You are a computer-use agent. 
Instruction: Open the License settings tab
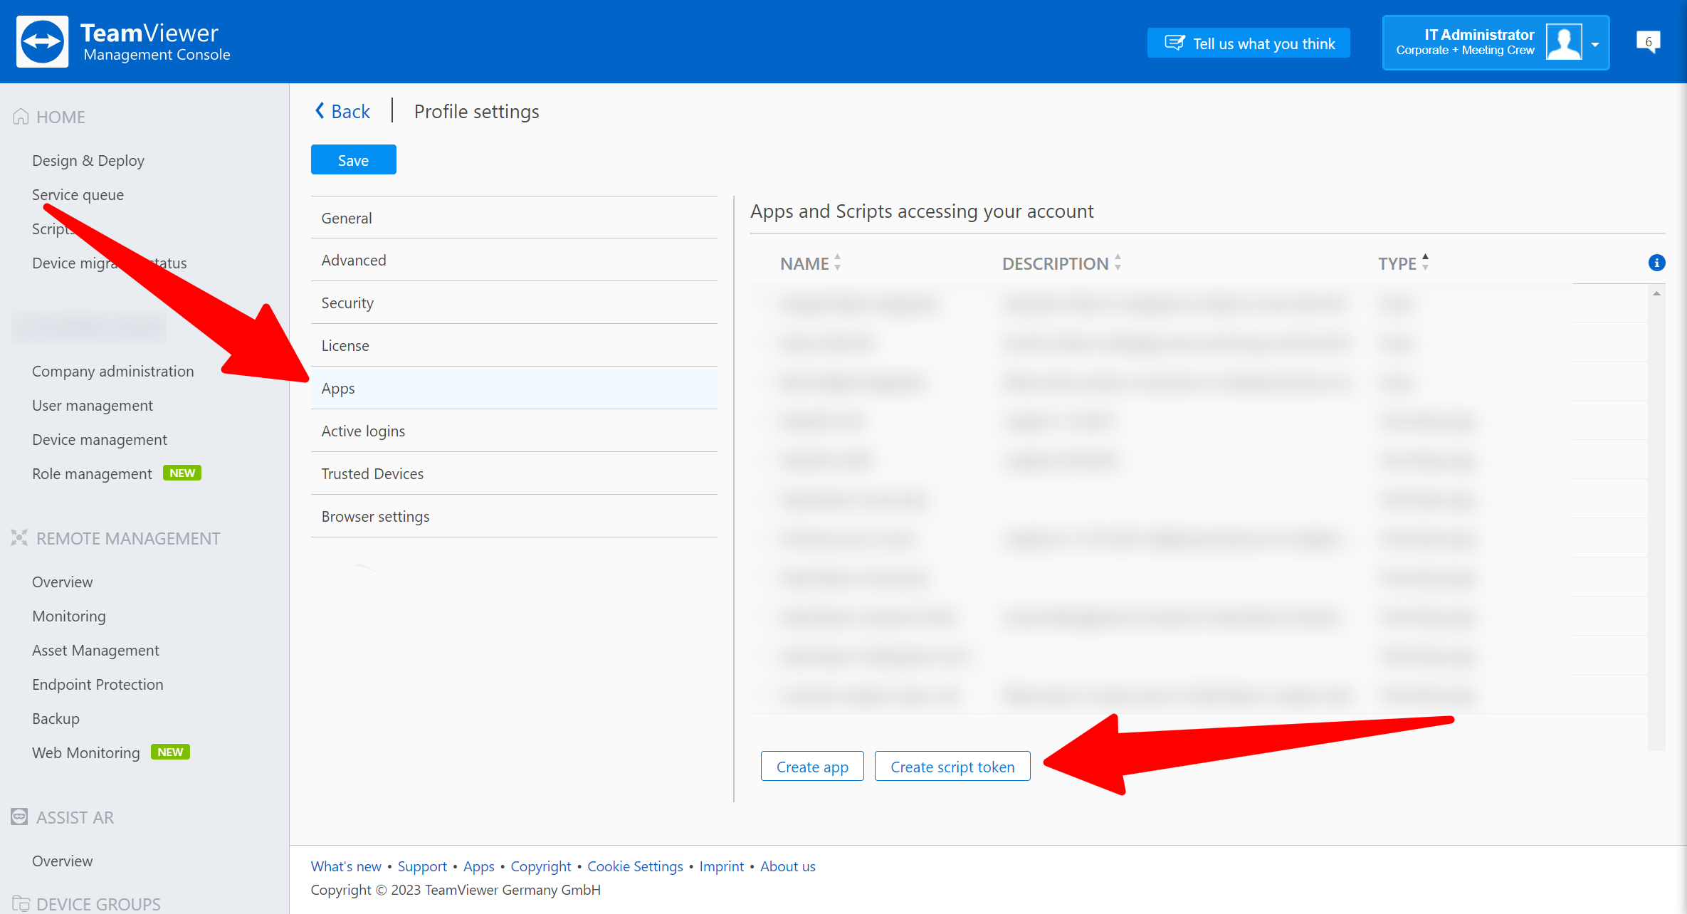pyautogui.click(x=514, y=345)
